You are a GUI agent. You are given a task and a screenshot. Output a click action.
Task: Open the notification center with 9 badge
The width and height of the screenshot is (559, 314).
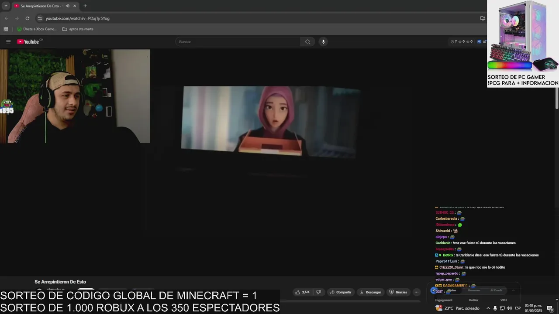(x=550, y=308)
